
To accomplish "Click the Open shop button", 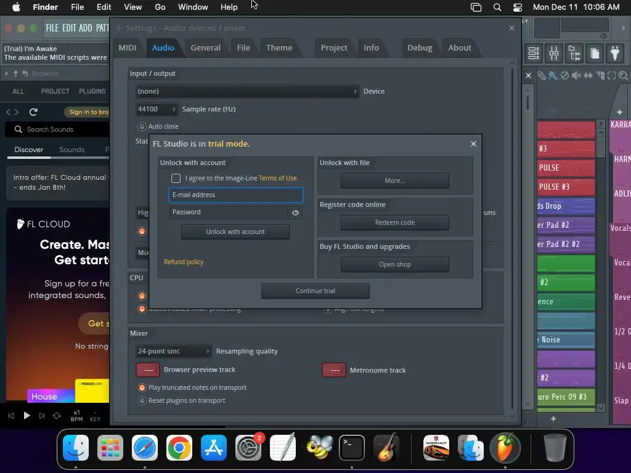I will [395, 264].
